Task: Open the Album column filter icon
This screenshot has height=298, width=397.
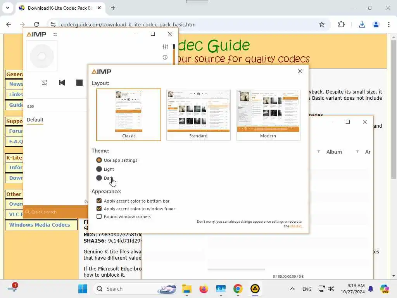Action: pyautogui.click(x=357, y=152)
